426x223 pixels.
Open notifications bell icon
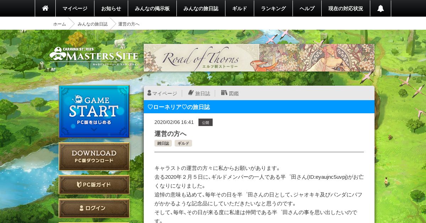click(381, 8)
